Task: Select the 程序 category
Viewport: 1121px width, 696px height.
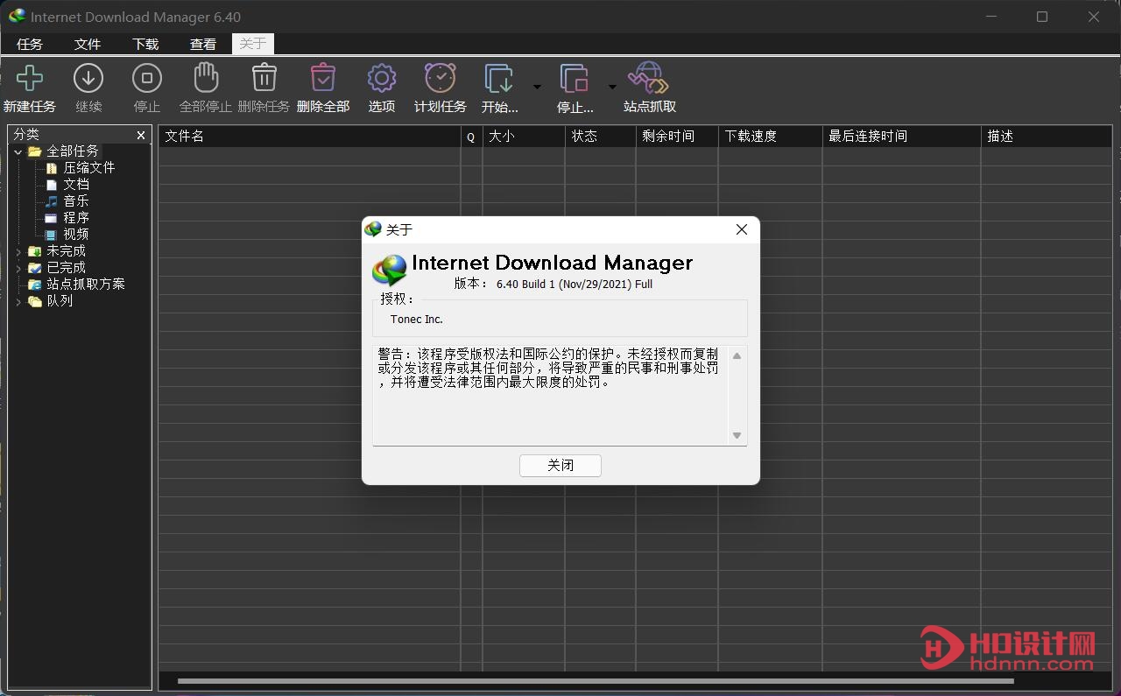Action: [75, 218]
